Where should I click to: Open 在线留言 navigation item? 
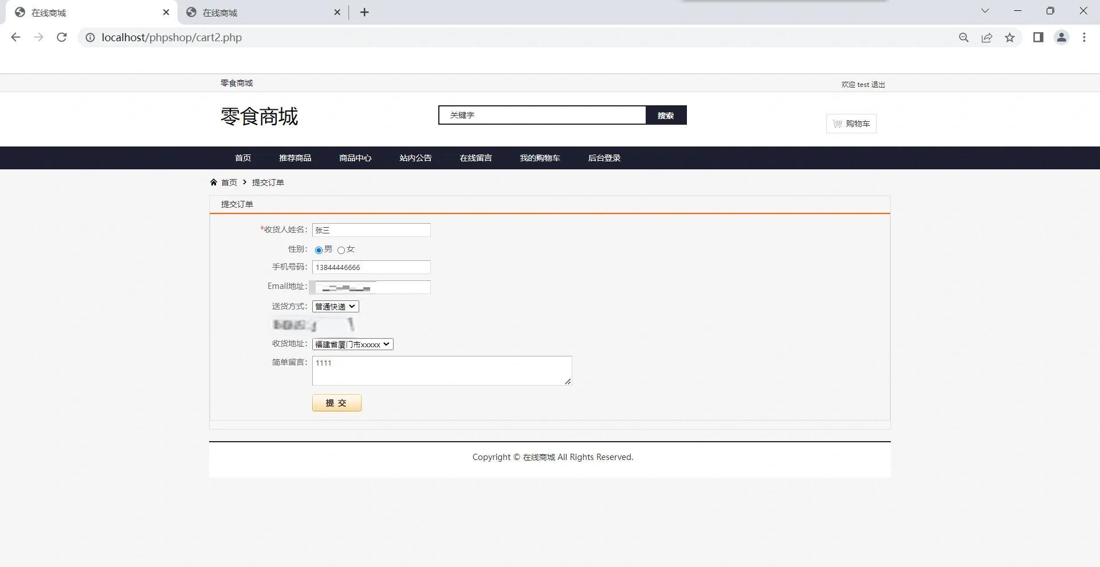click(x=476, y=158)
